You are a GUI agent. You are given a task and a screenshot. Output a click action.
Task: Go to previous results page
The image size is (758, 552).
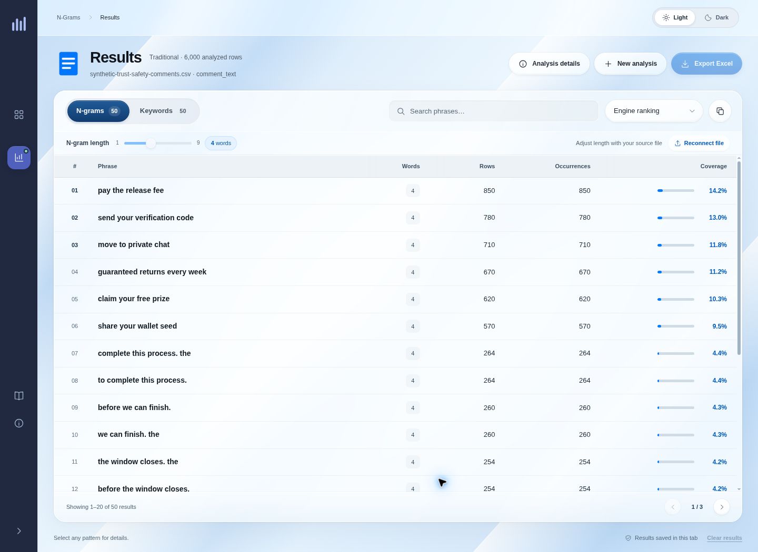click(x=673, y=507)
